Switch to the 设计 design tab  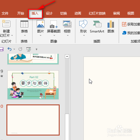49,13
